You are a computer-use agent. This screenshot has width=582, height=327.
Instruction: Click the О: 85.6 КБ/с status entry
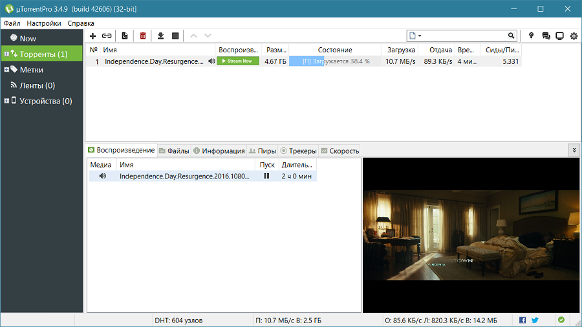click(441, 321)
